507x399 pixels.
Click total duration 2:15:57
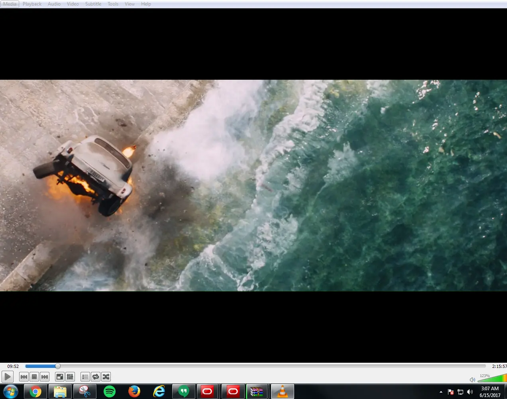[x=499, y=366]
